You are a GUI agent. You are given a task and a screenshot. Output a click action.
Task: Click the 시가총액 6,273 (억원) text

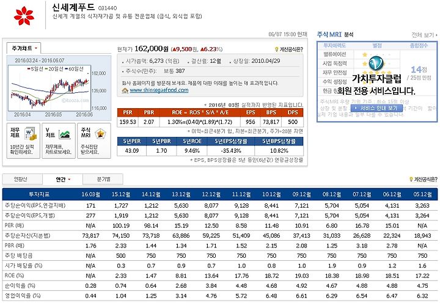(152, 61)
